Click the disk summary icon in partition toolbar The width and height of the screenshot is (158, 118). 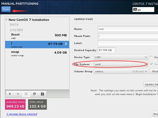(x=42, y=94)
